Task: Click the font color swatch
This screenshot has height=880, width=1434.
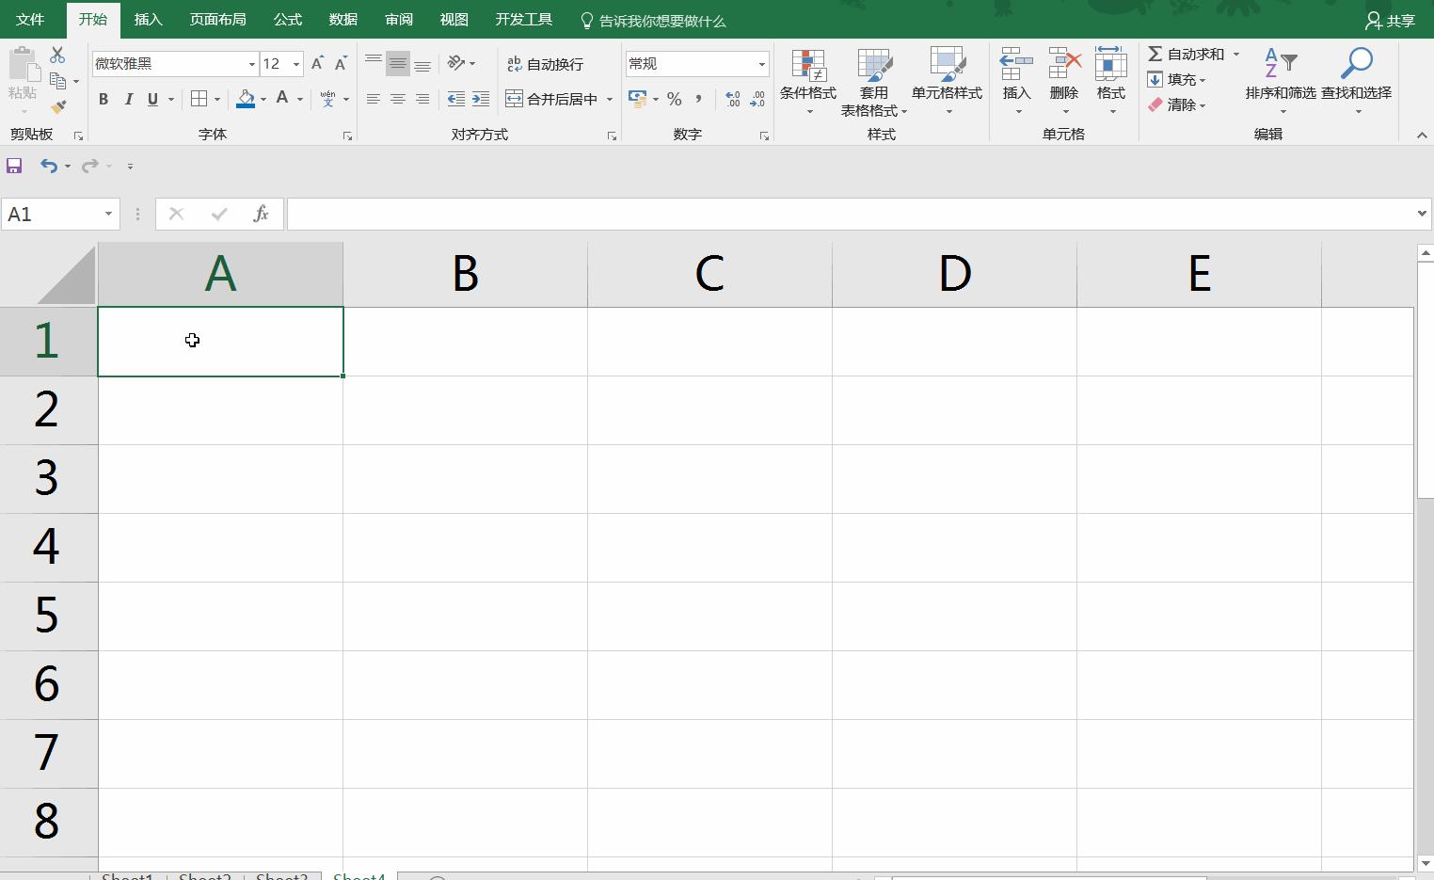Action: coord(282,99)
